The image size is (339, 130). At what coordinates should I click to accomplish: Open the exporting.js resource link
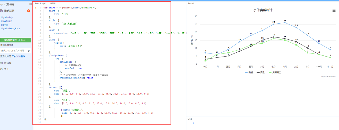click(x=6, y=21)
